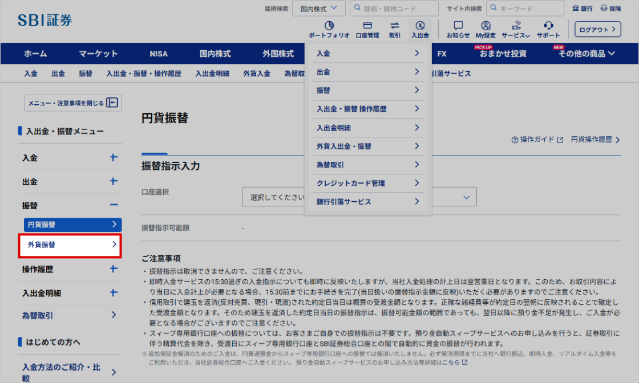The height and width of the screenshot is (383, 639).
Task: Open the 銀行 bank link icon
Action: tap(583, 9)
